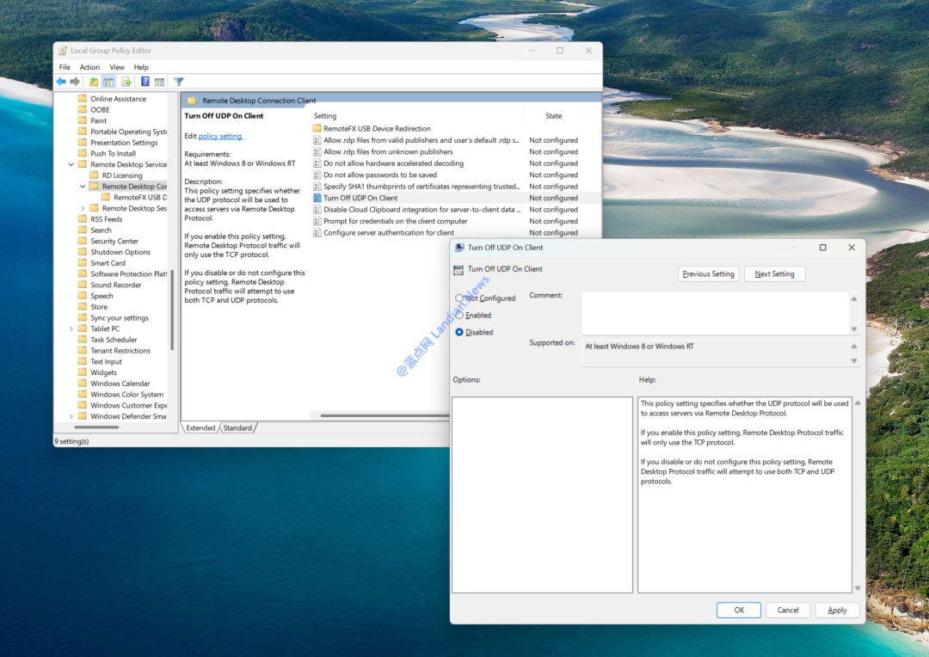Toggle Show/Hide Console Tree toolbar icon
This screenshot has height=657, width=929.
click(x=108, y=82)
